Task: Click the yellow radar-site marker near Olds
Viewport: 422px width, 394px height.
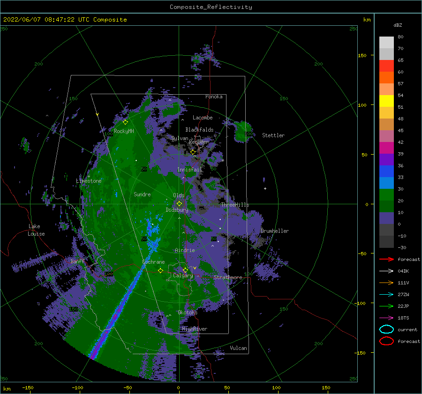Action: [x=179, y=204]
